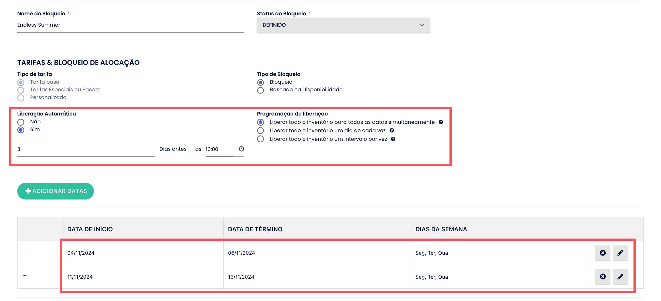Choose 'Liberar todo o inventário um dia de cada vez'

click(x=260, y=131)
